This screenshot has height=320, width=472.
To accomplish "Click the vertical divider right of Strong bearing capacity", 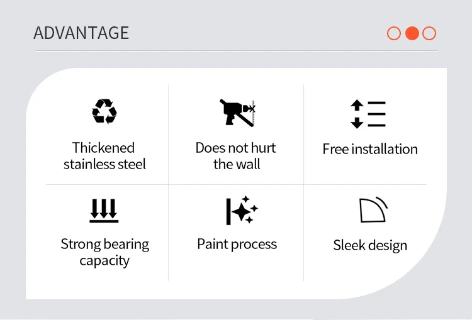I will (x=169, y=233).
